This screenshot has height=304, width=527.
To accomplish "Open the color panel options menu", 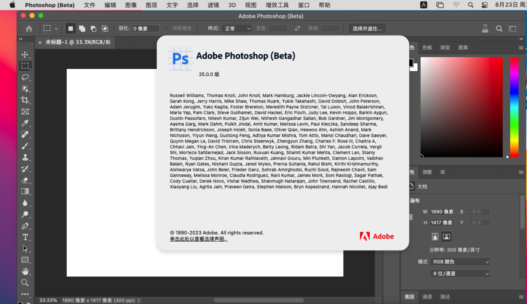I will (x=521, y=48).
